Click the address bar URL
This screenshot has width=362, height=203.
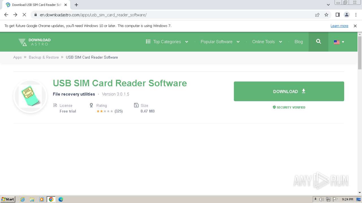pyautogui.click(x=93, y=15)
